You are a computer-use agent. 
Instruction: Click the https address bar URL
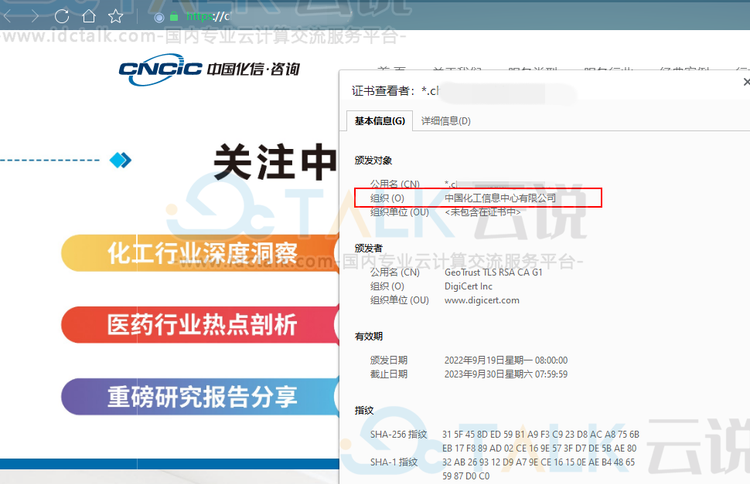coord(208,17)
